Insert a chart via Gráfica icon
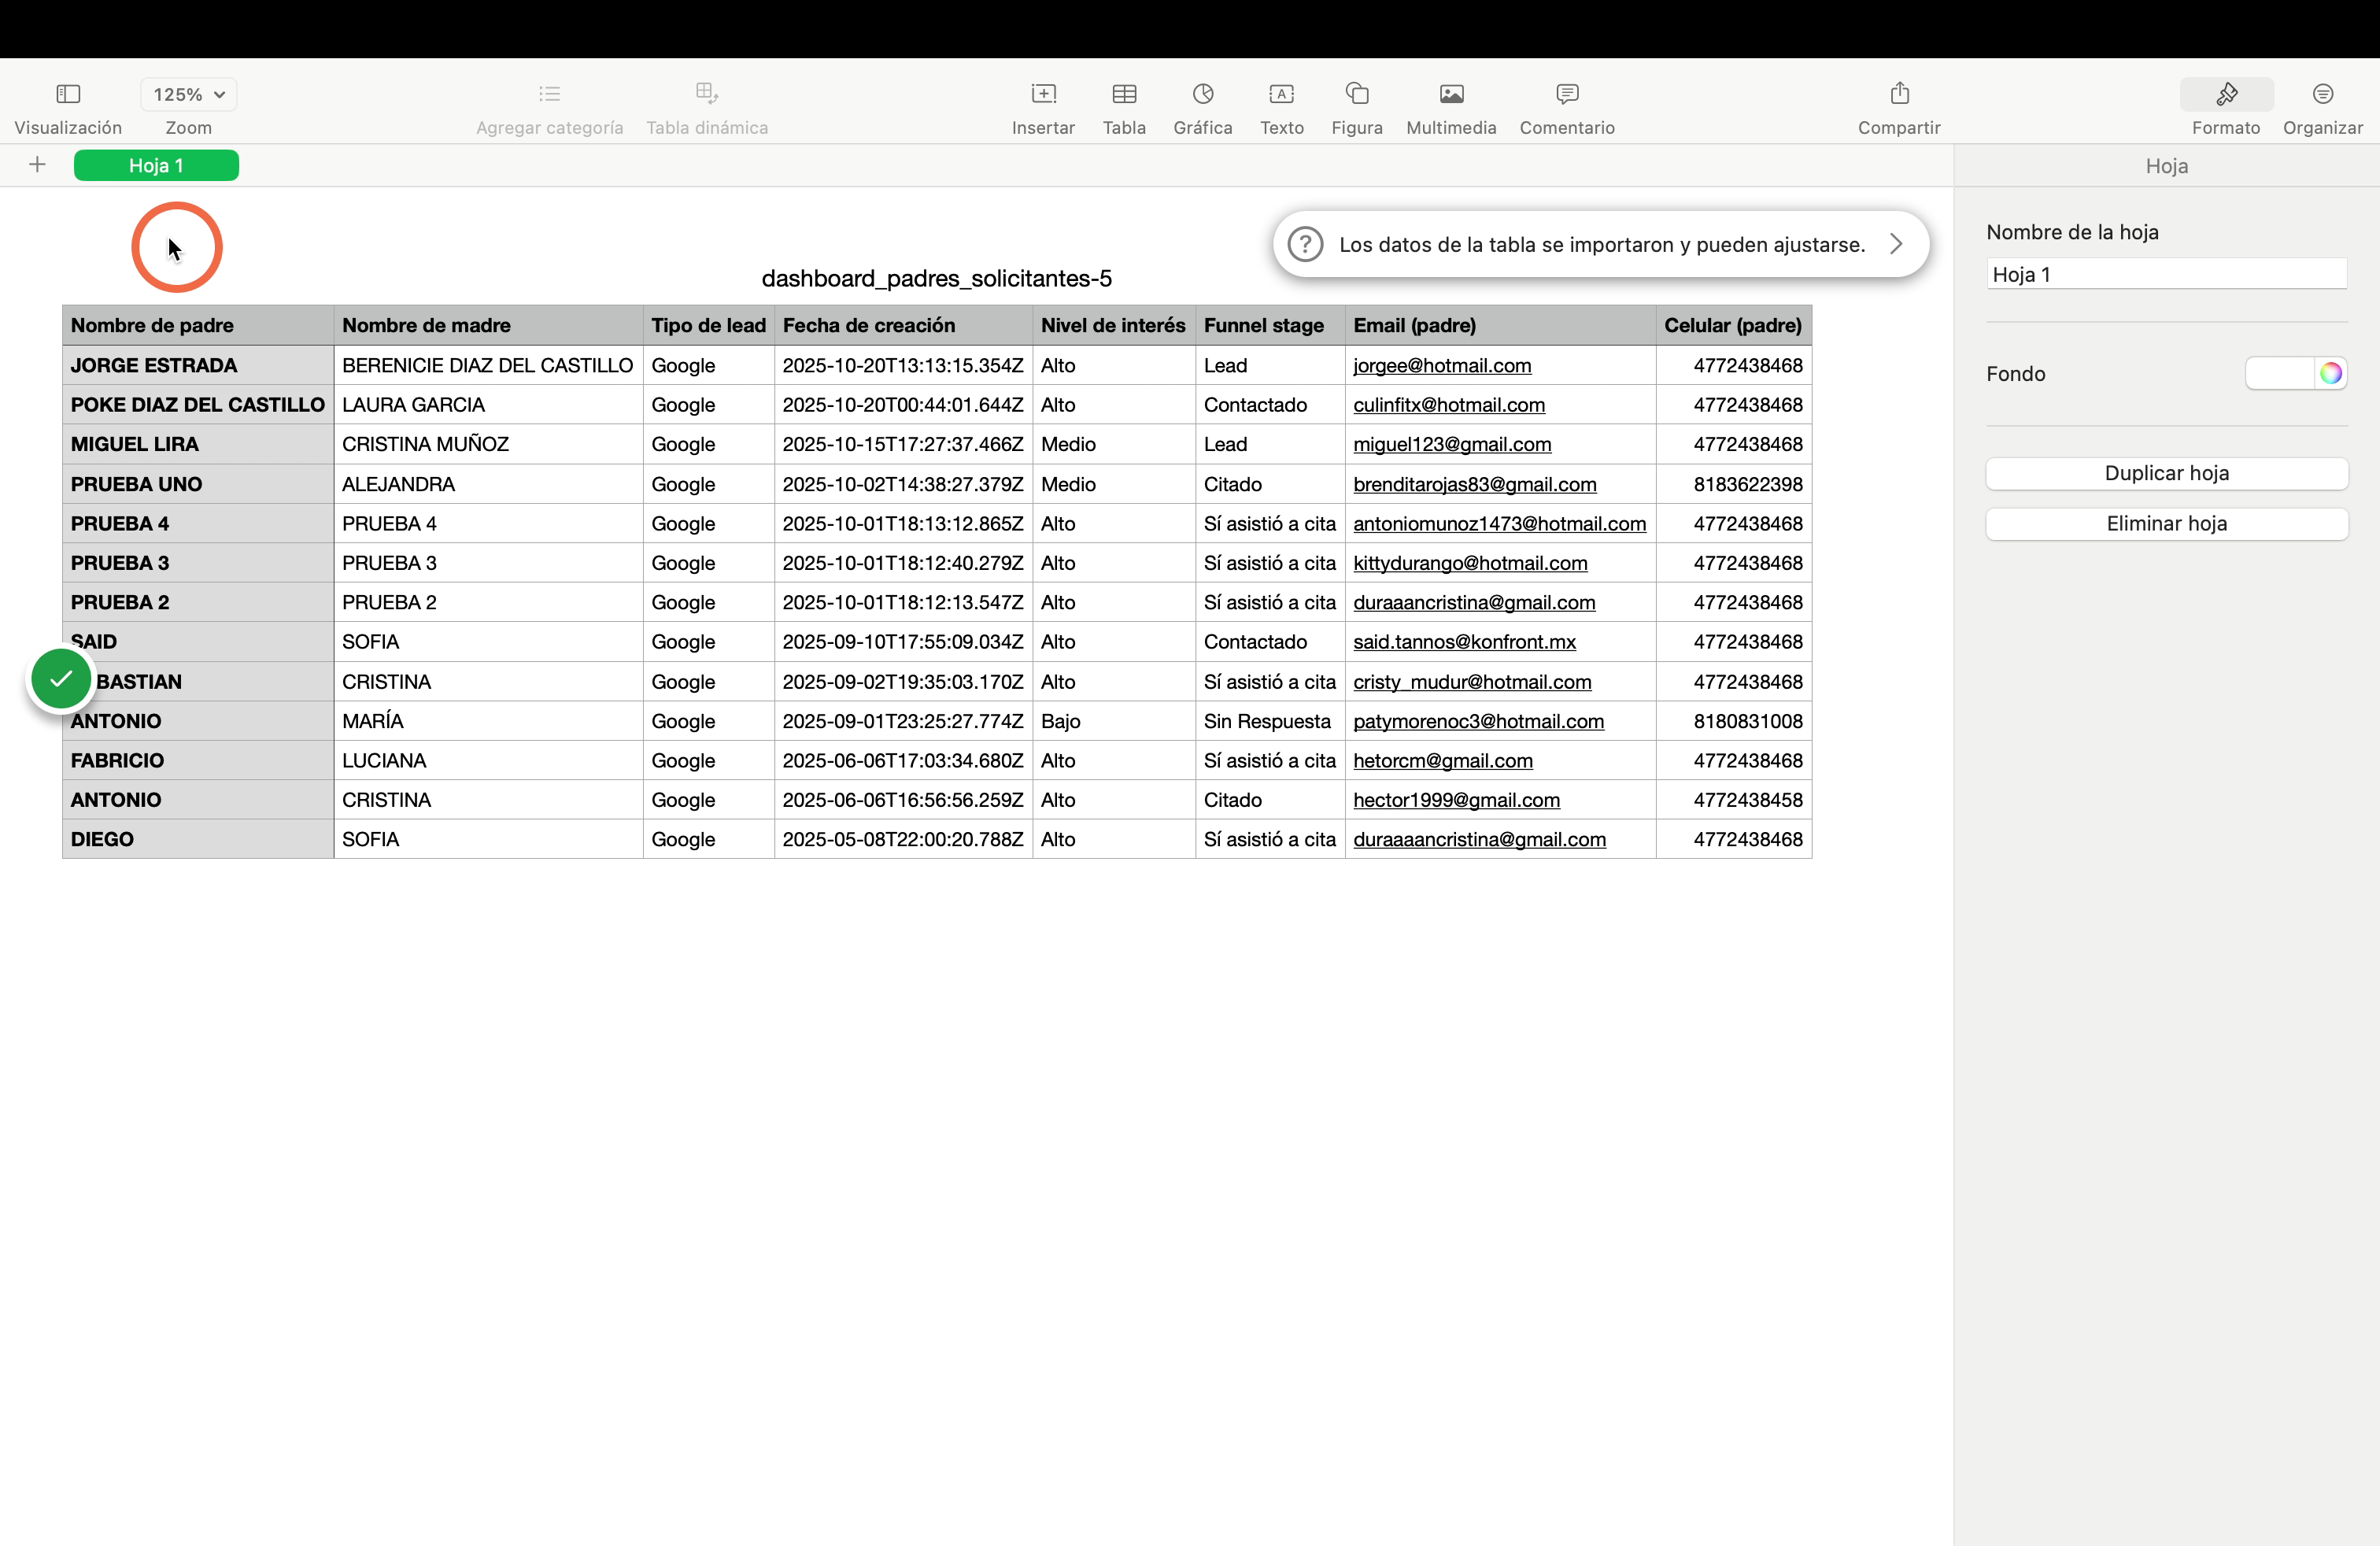This screenshot has width=2380, height=1546. coord(1203,94)
